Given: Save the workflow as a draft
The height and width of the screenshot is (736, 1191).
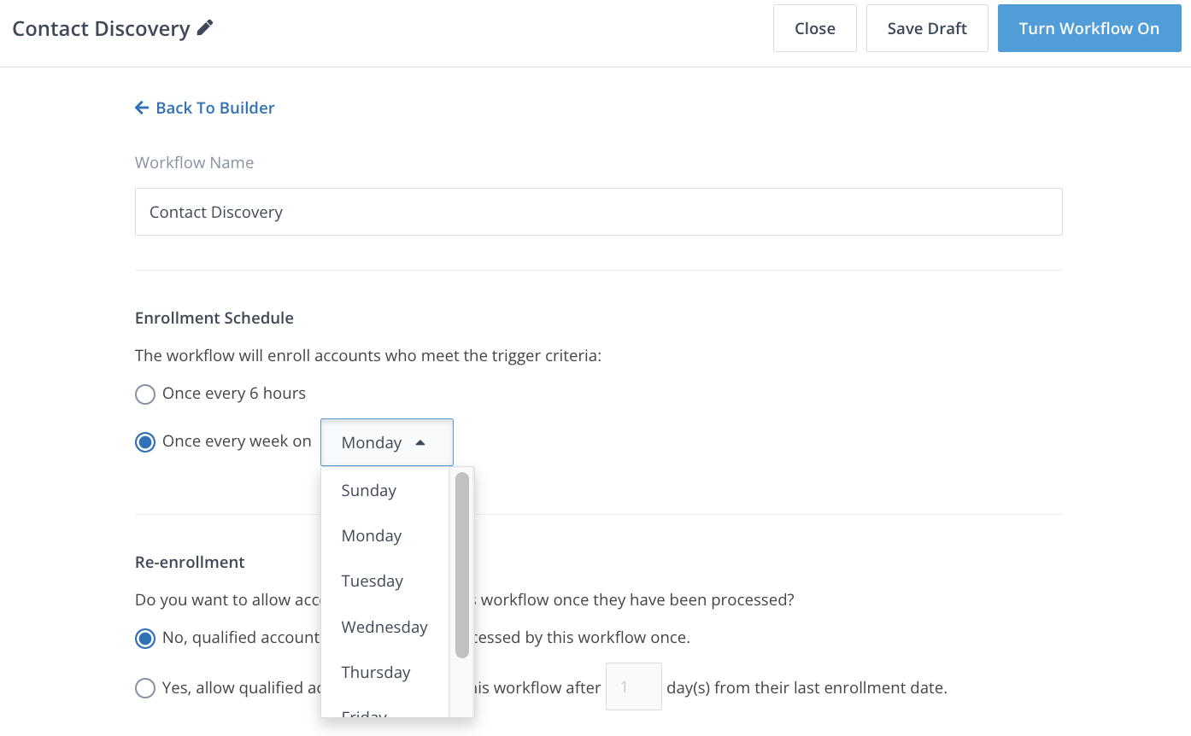Looking at the screenshot, I should [927, 27].
